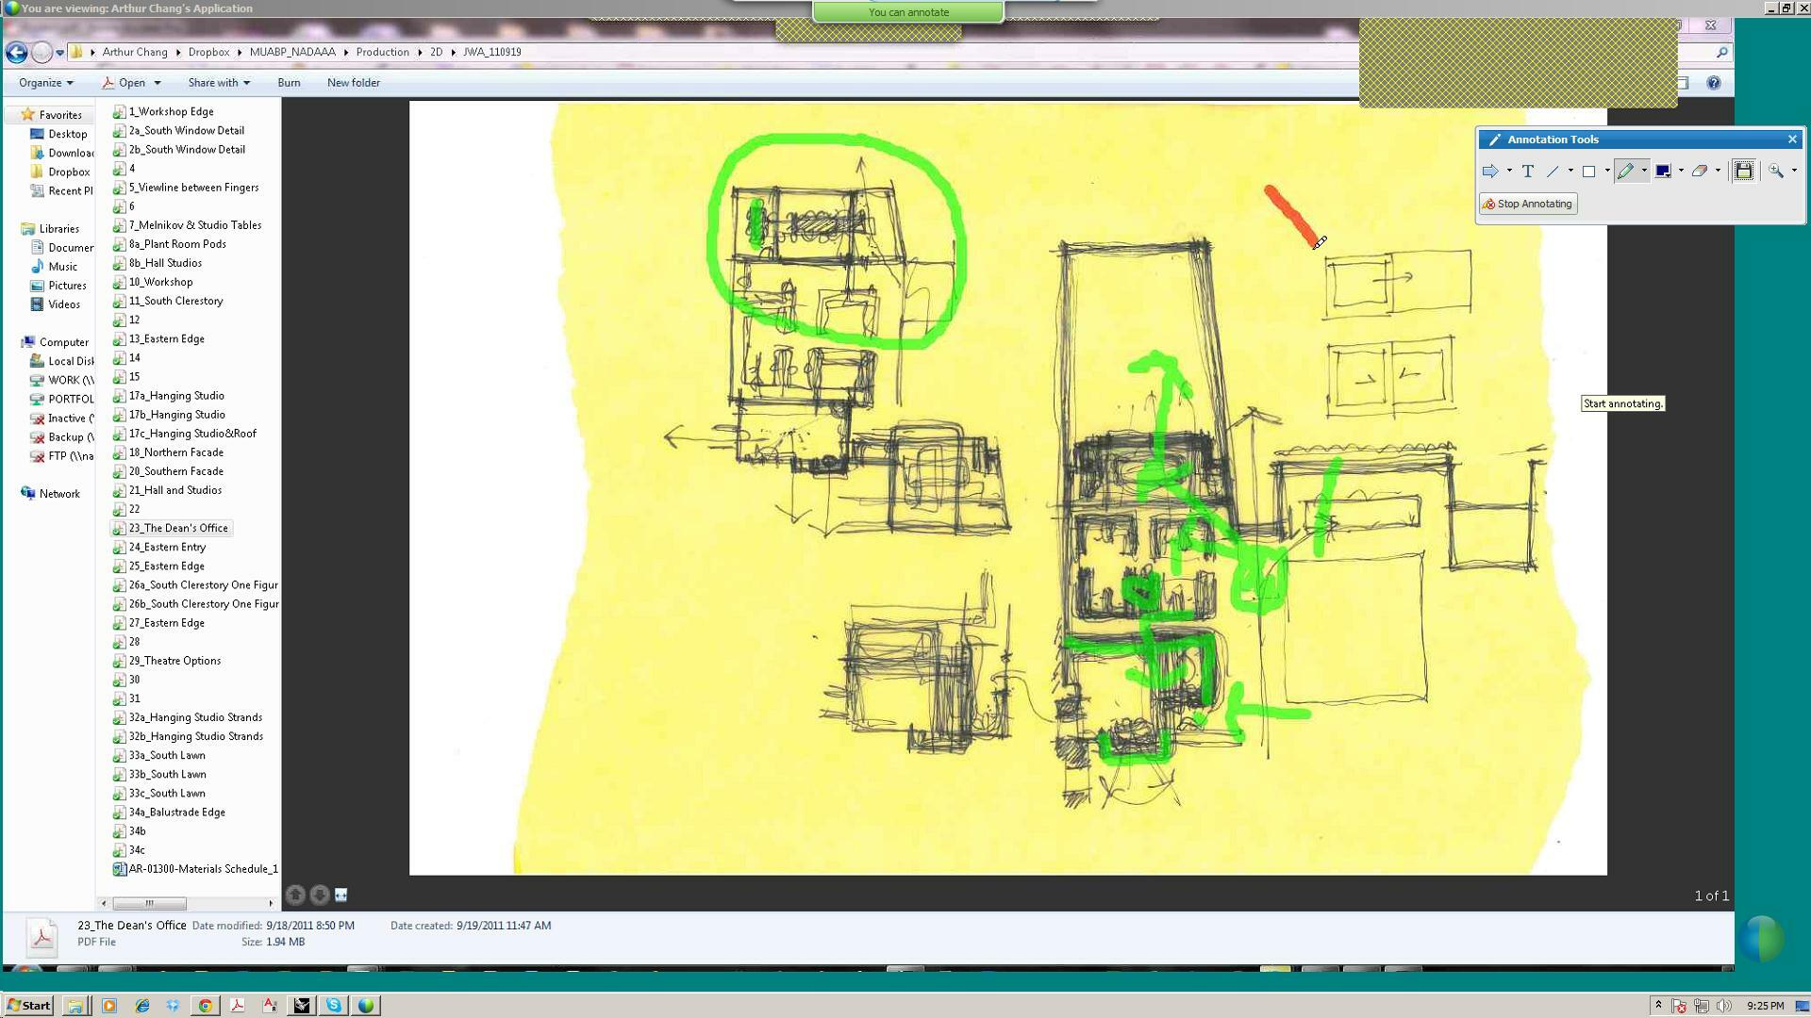Viewport: 1811px width, 1018px height.
Task: Select the eraser tool
Action: point(1699,172)
